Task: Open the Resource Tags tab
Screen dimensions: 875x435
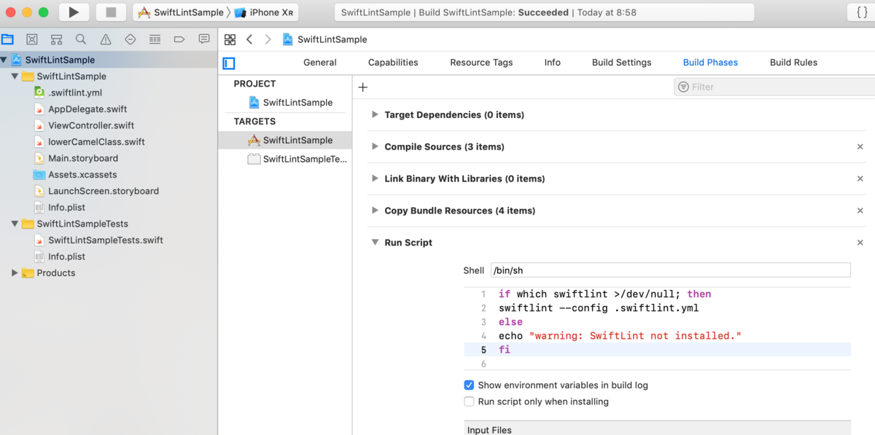Action: 481,63
